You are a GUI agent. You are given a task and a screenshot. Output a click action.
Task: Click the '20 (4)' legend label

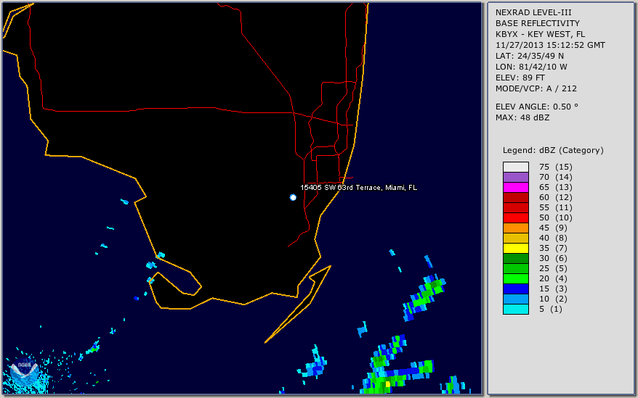pyautogui.click(x=552, y=278)
